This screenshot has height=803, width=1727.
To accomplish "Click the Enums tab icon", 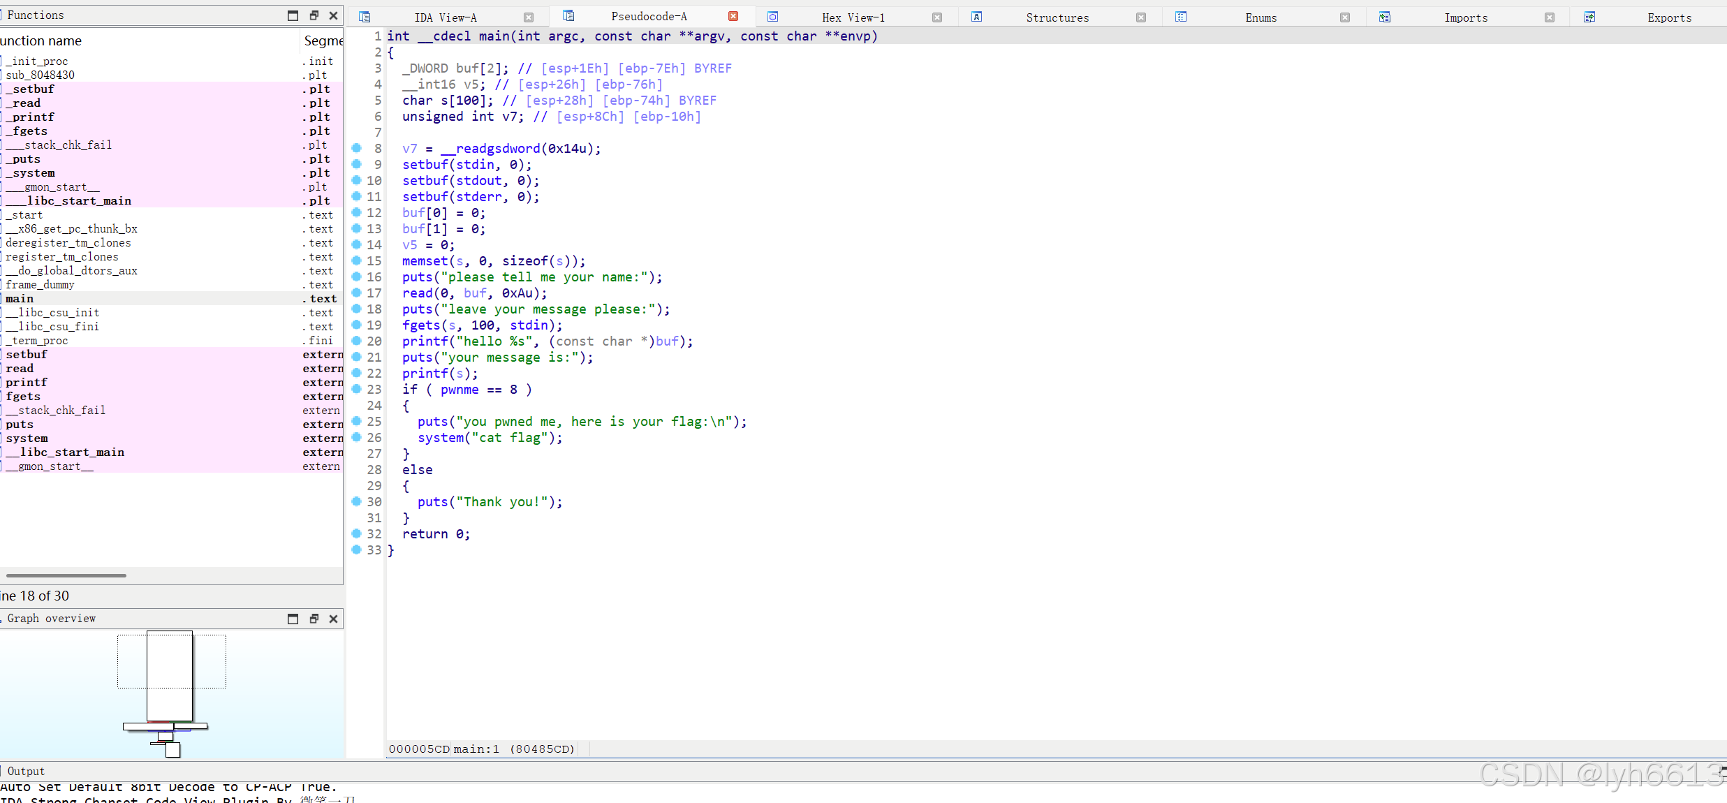I will tap(1181, 17).
